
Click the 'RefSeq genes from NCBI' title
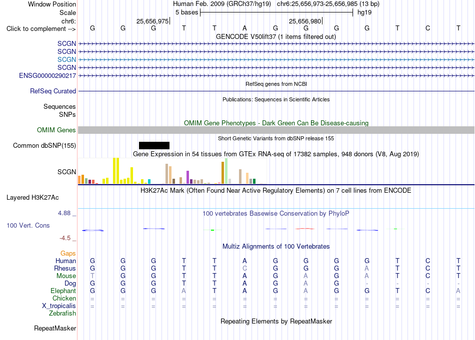(x=276, y=84)
